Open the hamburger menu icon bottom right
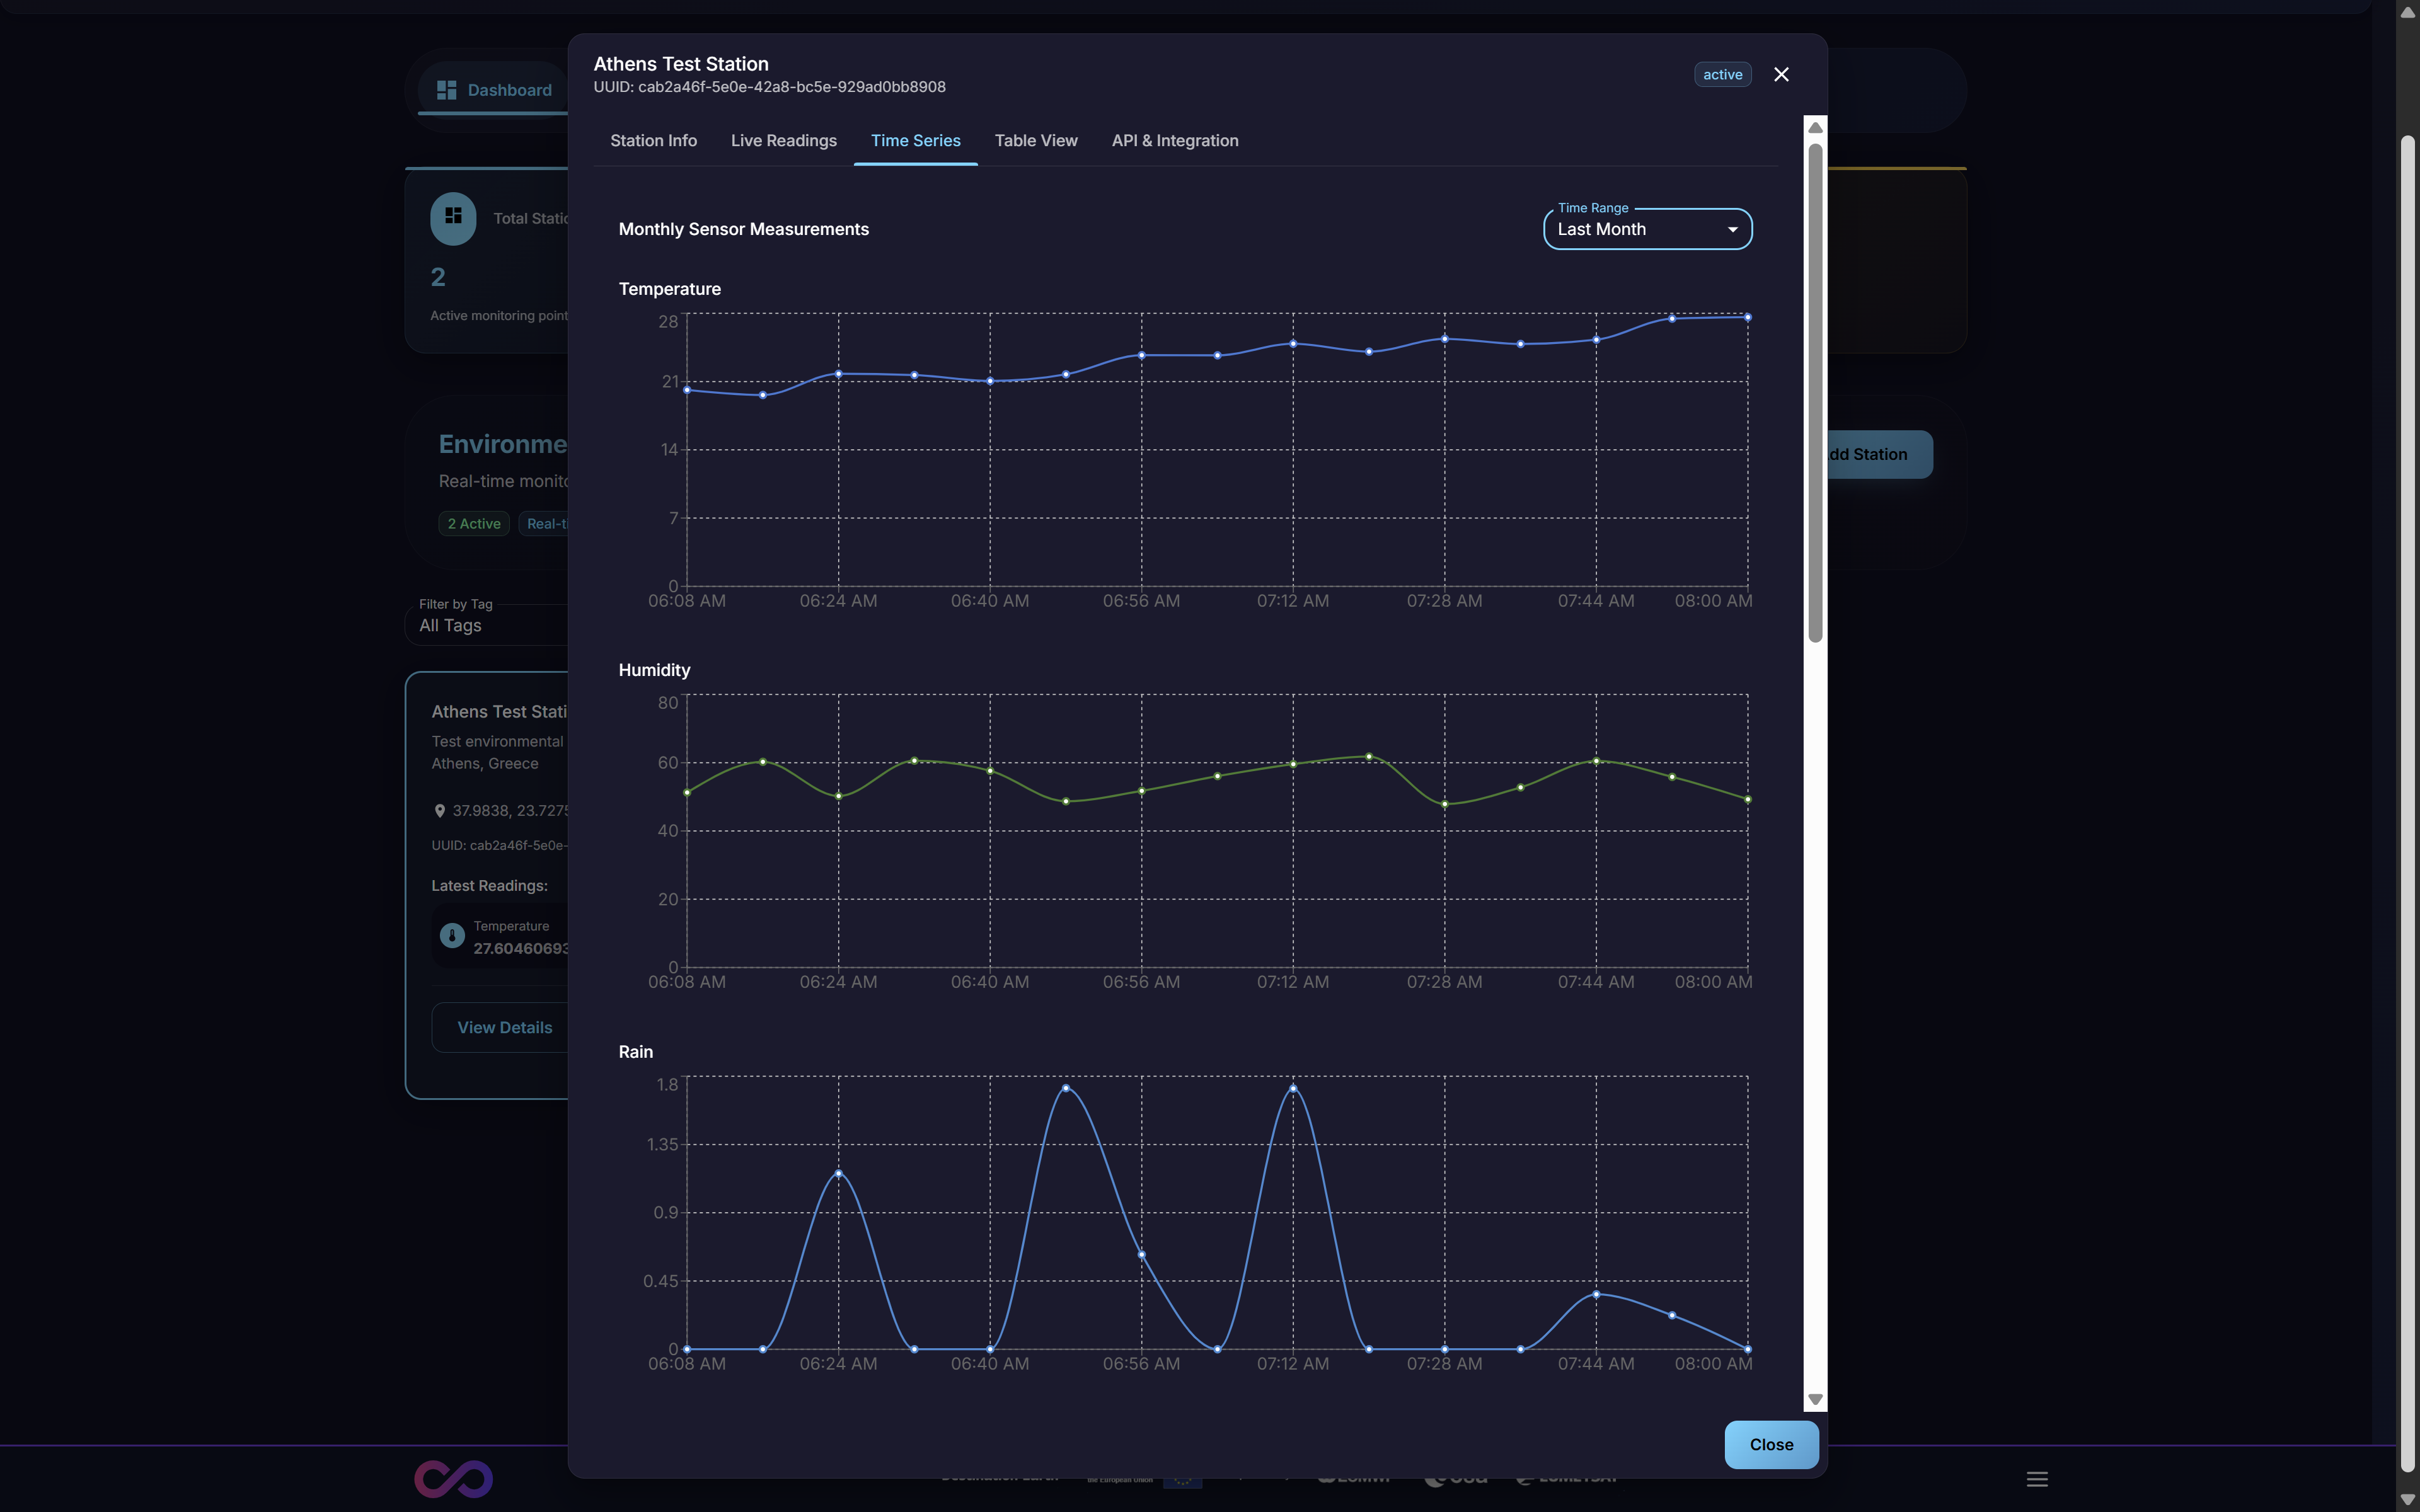 [2037, 1478]
